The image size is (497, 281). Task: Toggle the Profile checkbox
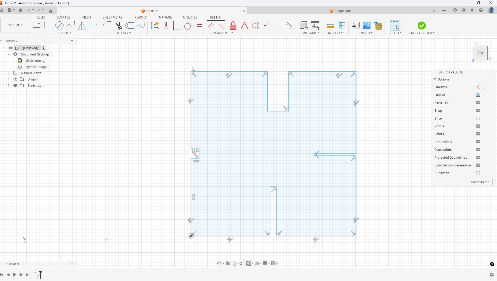tap(478, 126)
